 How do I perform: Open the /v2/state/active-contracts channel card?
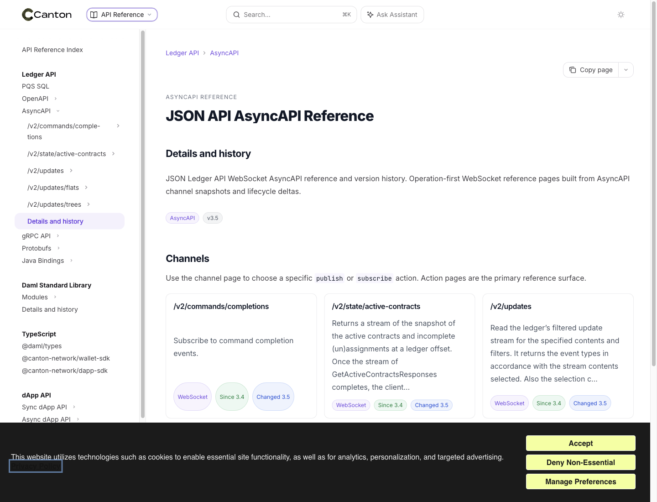coord(399,356)
